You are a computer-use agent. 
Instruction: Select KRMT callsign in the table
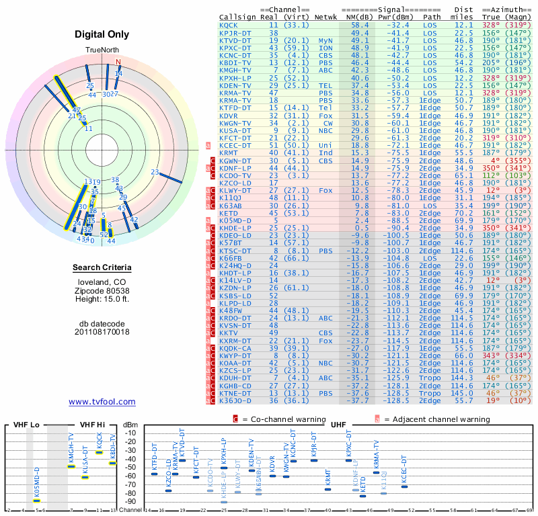[x=229, y=153]
